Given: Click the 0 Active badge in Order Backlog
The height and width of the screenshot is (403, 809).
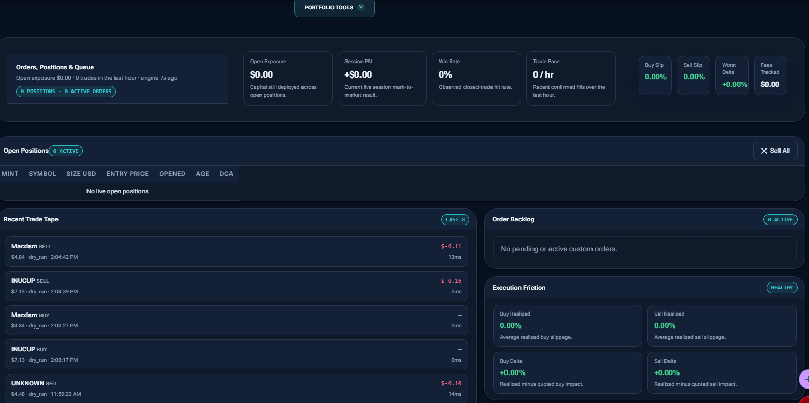Looking at the screenshot, I should click(781, 220).
